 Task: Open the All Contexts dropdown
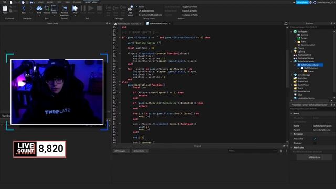[140, 151]
